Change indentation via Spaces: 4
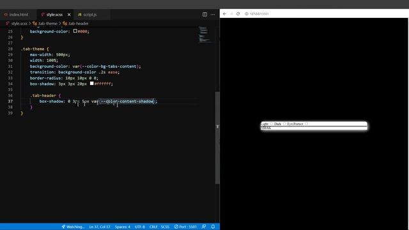 tap(123, 227)
